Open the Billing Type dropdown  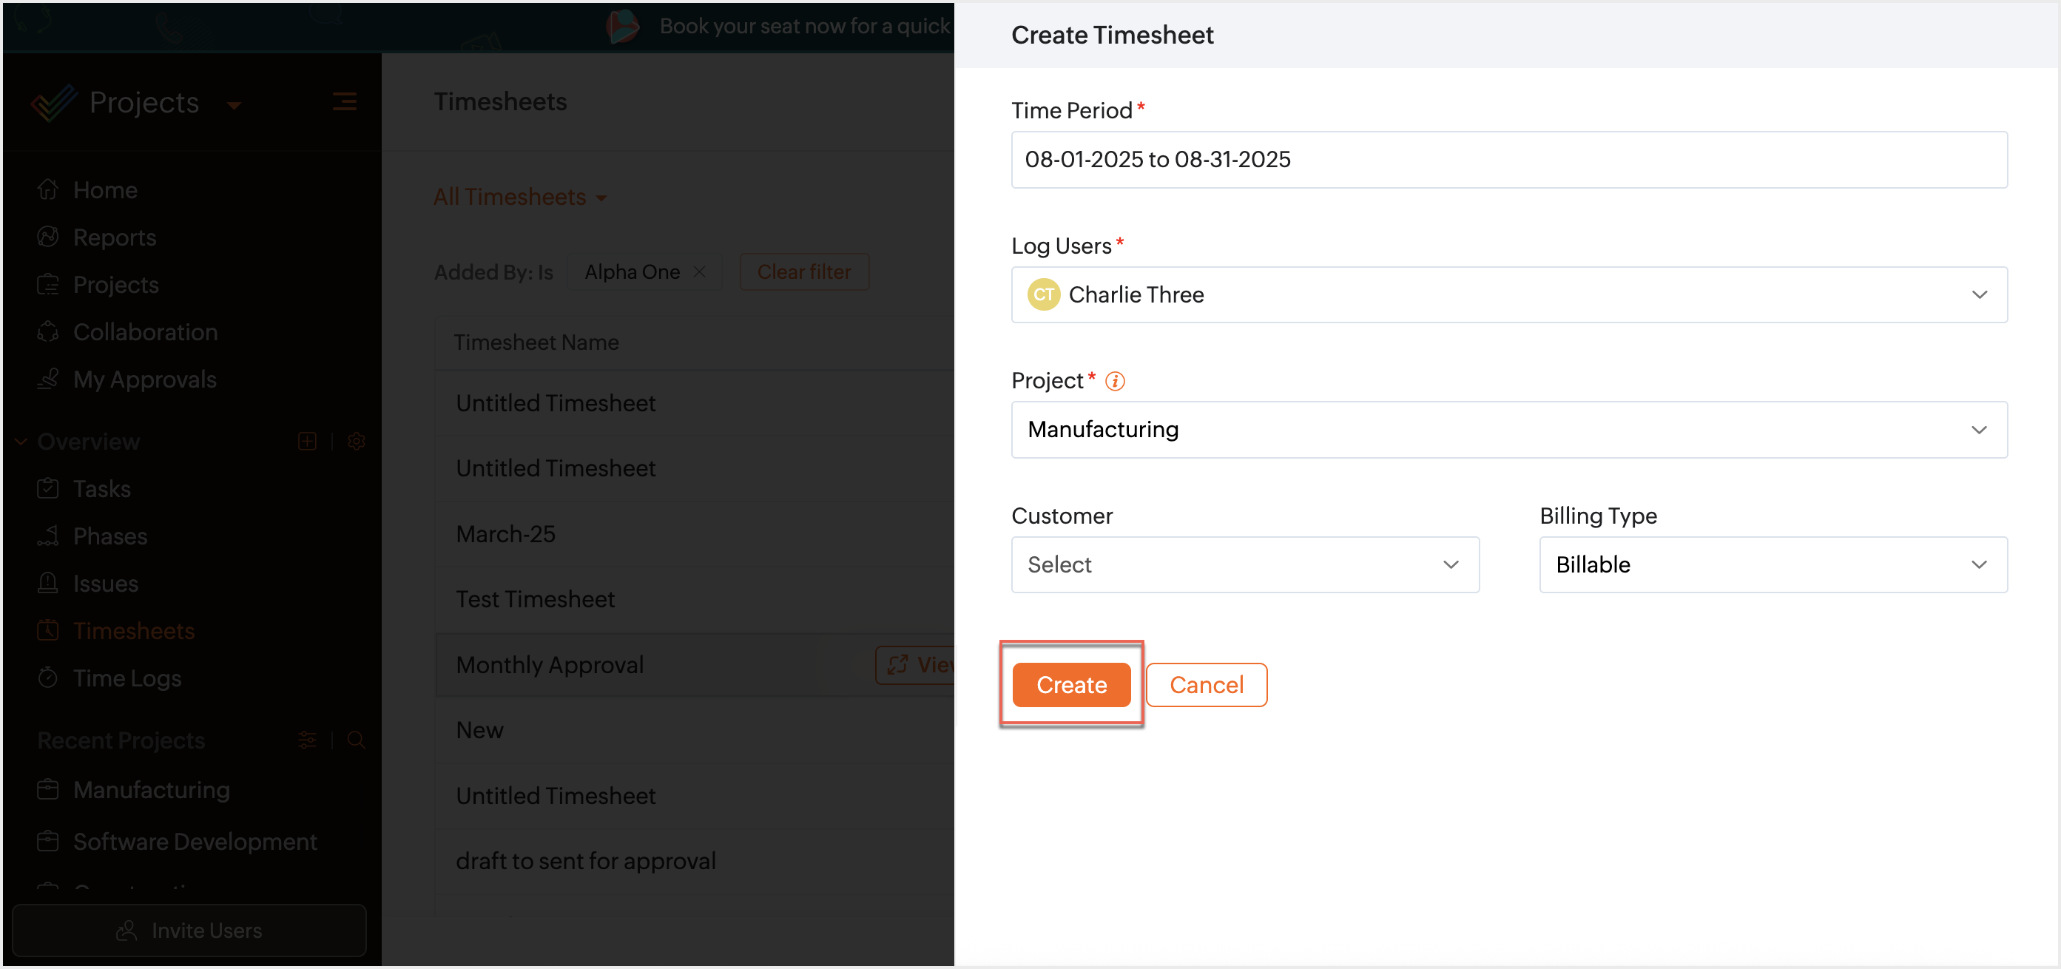pos(1772,565)
